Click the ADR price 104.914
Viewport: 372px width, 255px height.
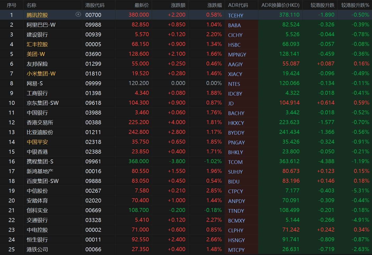tap(290, 103)
